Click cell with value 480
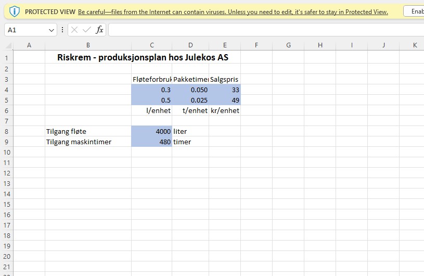This screenshot has width=424, height=276. coord(152,142)
